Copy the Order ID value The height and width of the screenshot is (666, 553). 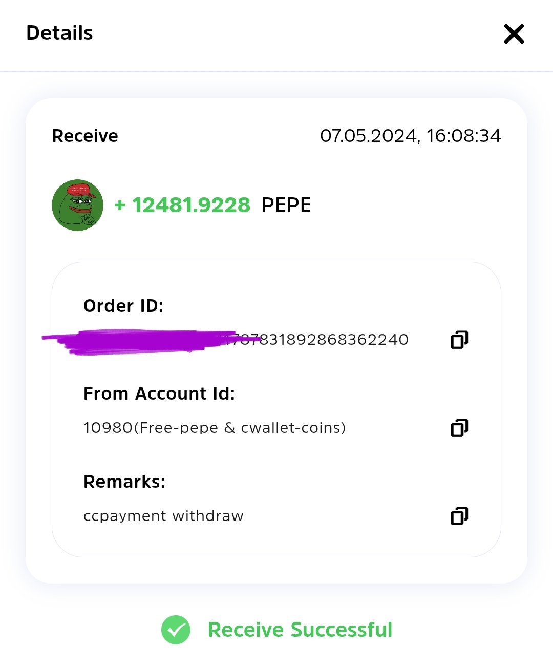[x=459, y=340]
